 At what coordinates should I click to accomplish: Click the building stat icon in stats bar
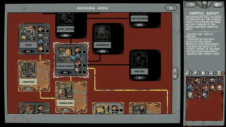click(x=187, y=73)
